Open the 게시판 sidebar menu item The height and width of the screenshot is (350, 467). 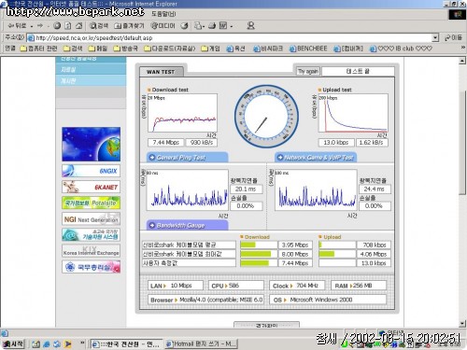[x=91, y=80]
